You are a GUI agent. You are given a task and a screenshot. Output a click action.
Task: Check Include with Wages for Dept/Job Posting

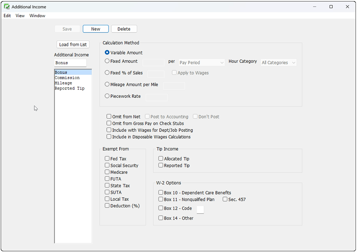109,130
